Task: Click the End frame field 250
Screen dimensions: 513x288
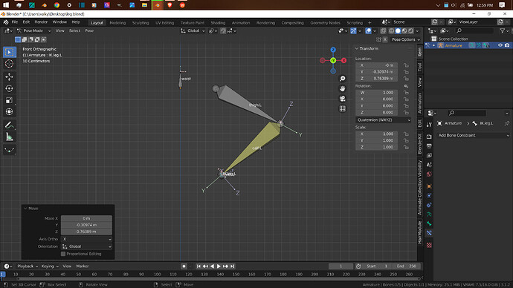Action: pyautogui.click(x=406, y=266)
